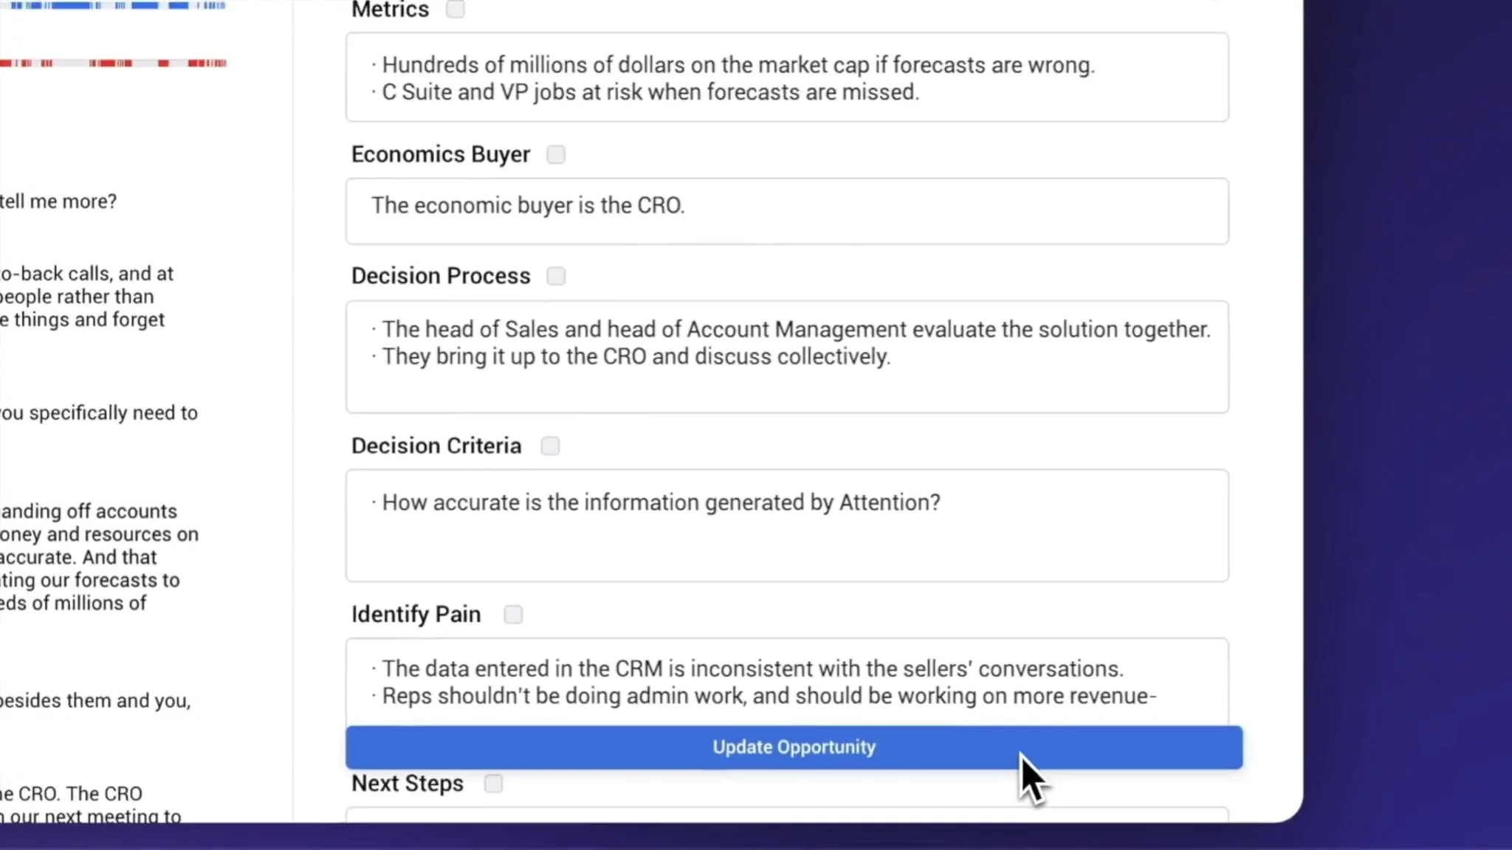Edit the economic buyer CRO field
Viewport: 1512px width, 850px height.
787,211
